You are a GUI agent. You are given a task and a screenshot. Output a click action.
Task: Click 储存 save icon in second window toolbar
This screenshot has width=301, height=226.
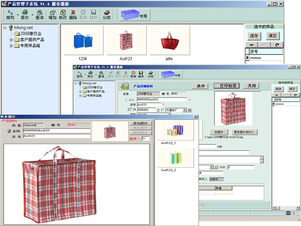coord(141,74)
